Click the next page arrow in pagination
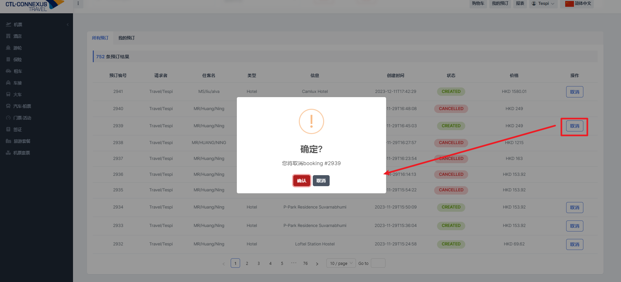The image size is (621, 282). (317, 264)
